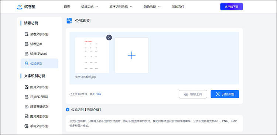This screenshot has height=135, width=277.
Task: Click the 试卷星 logo icon
Action: [x=20, y=7]
